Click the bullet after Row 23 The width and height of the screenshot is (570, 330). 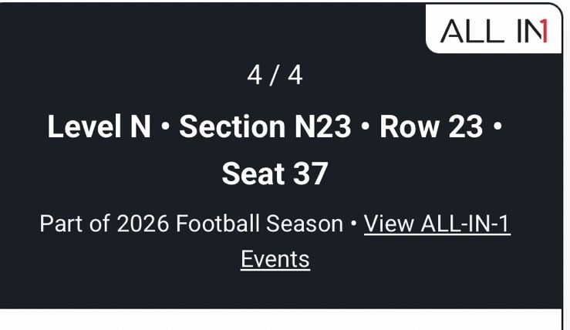pyautogui.click(x=497, y=126)
